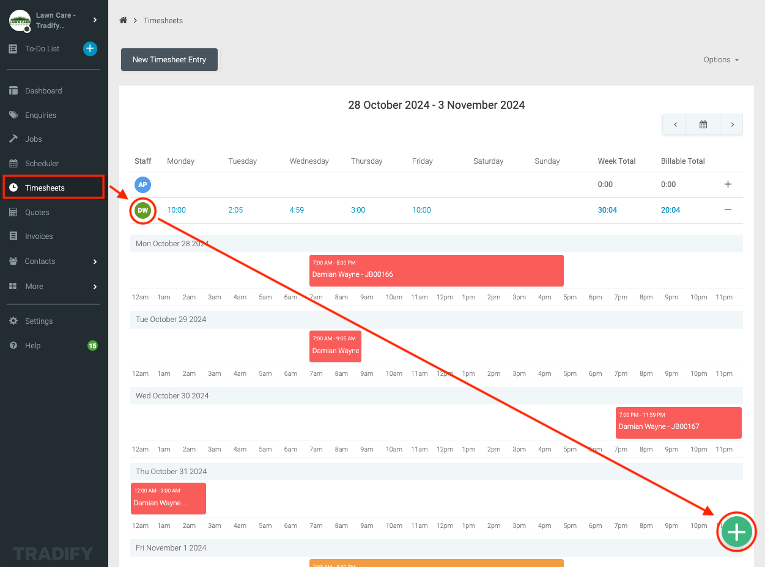The image size is (765, 567).
Task: Select the Enquiries tag icon
Action: point(13,115)
